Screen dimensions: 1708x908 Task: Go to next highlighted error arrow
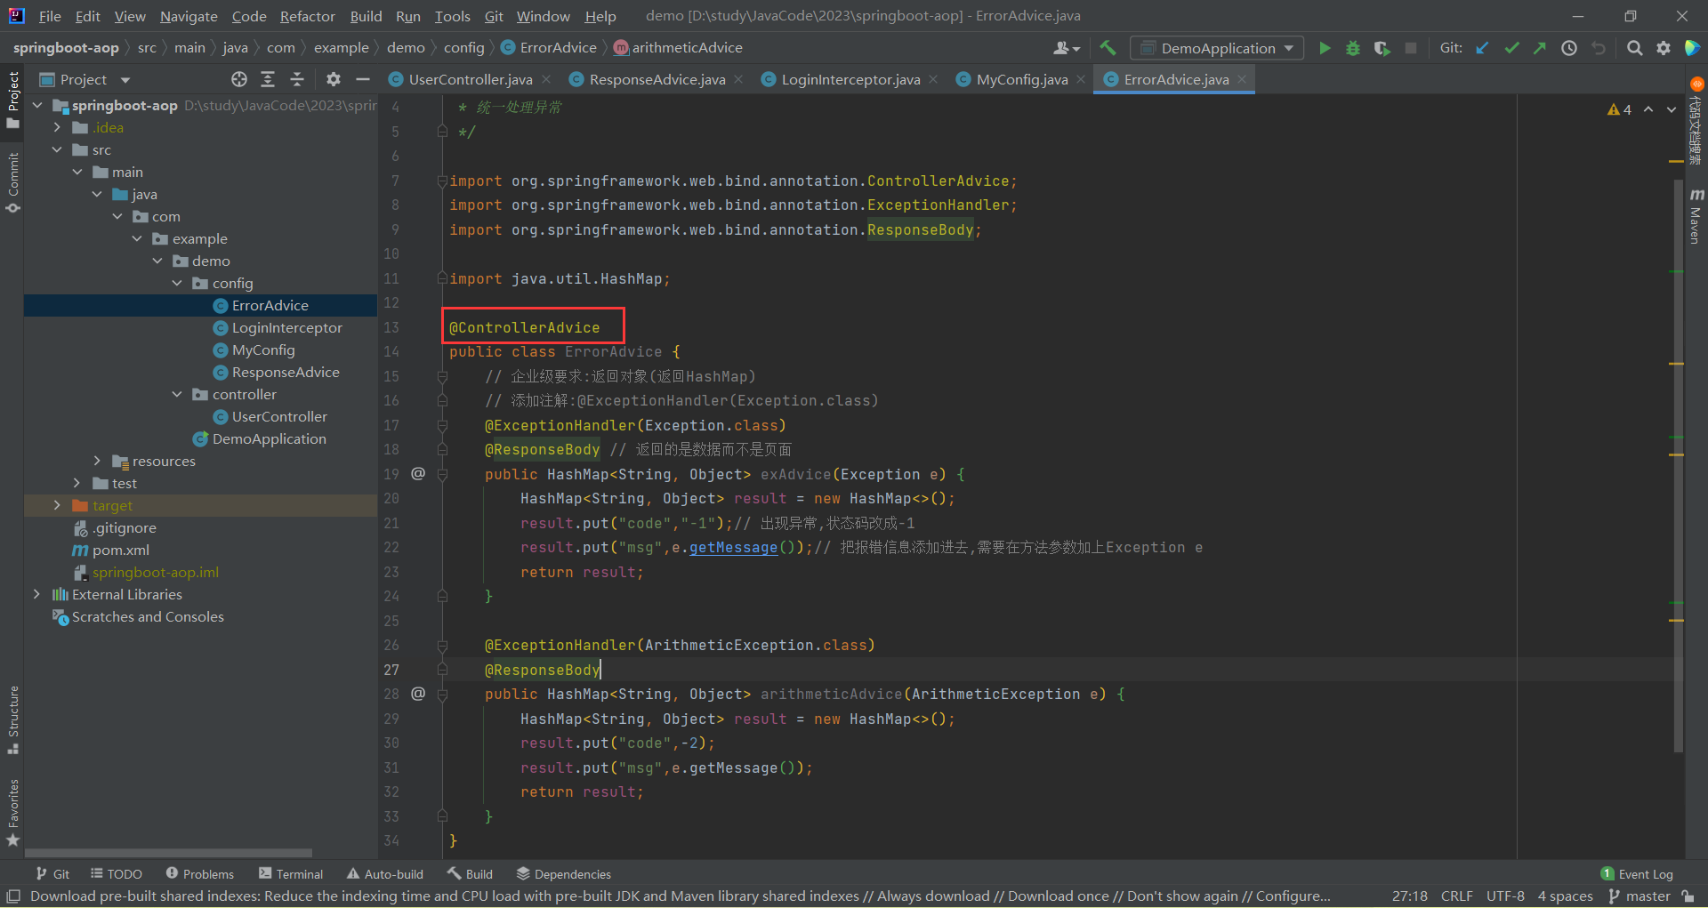[x=1671, y=109]
